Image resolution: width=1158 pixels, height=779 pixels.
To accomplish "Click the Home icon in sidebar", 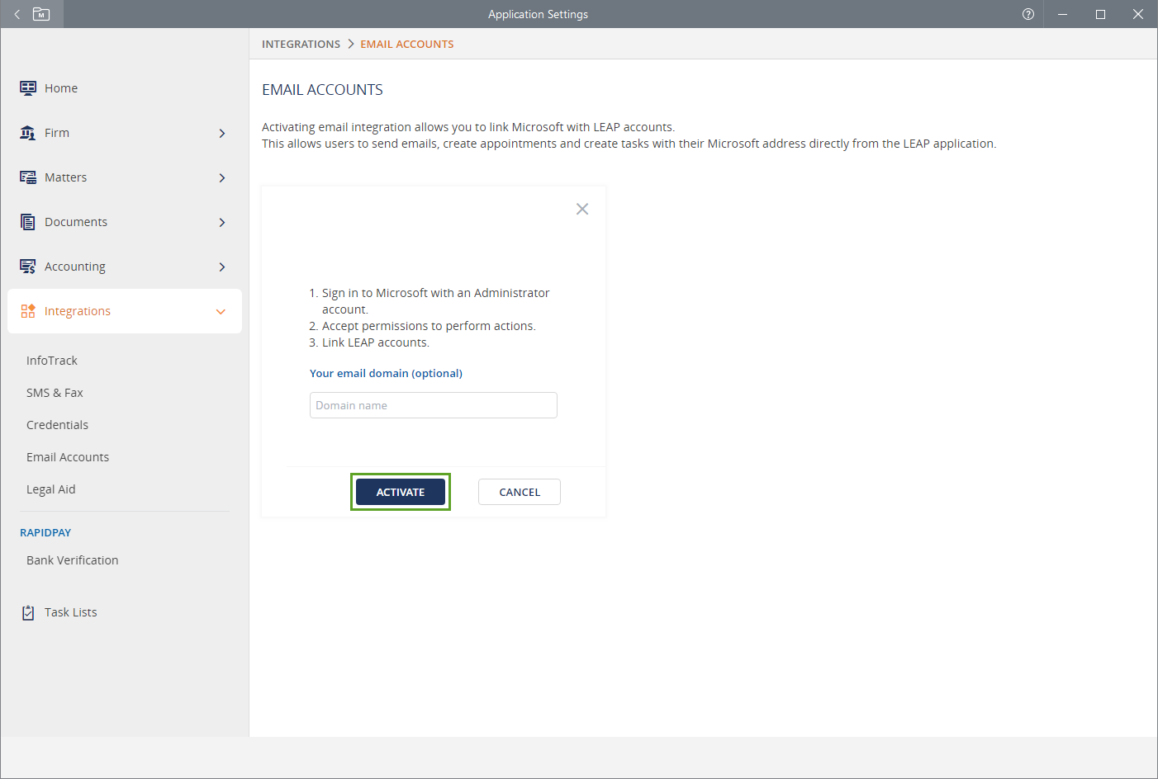I will tap(28, 88).
